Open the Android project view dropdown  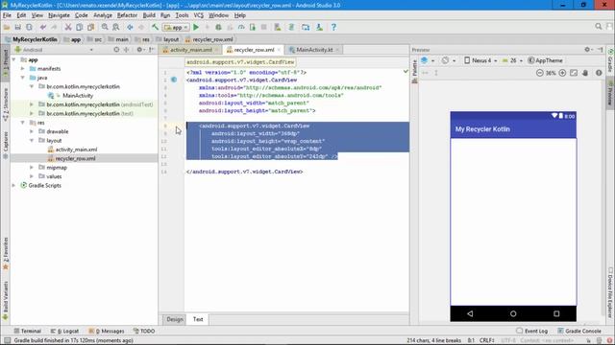(x=54, y=50)
